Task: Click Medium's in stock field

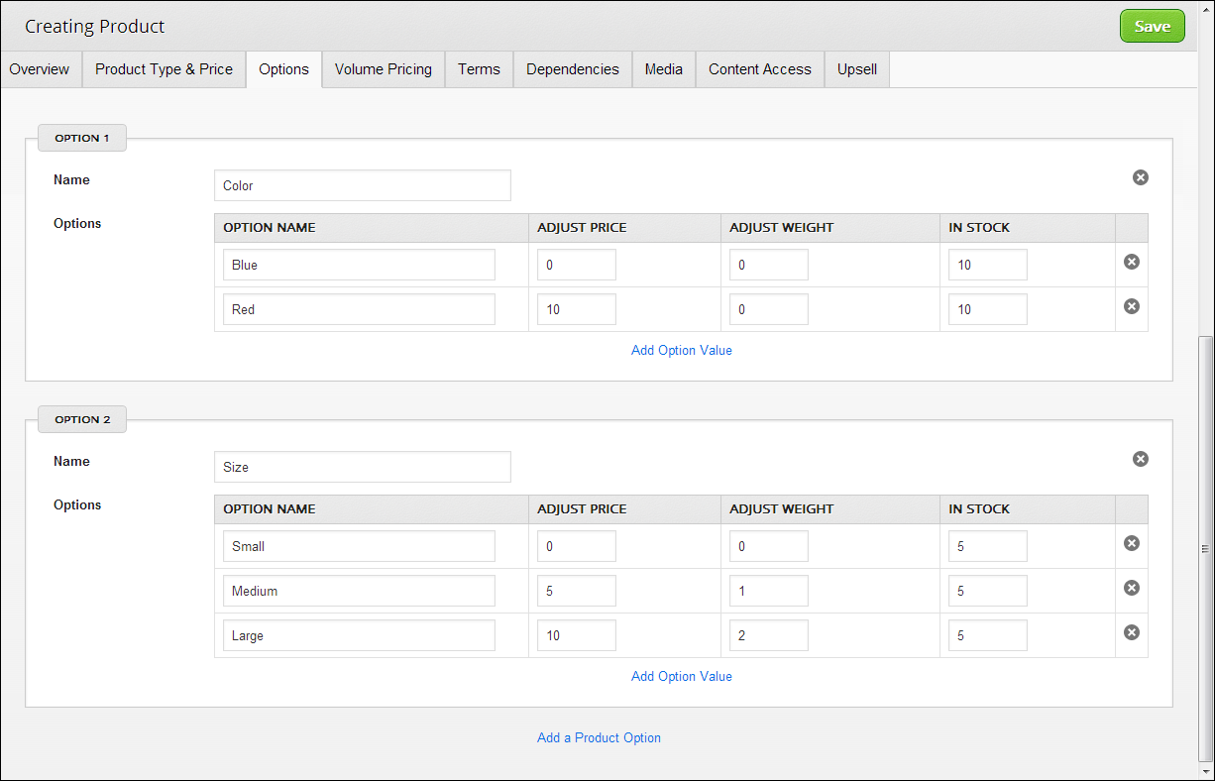Action: coord(988,591)
